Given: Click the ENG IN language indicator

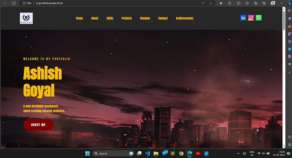Looking at the screenshot, I should (x=252, y=153).
